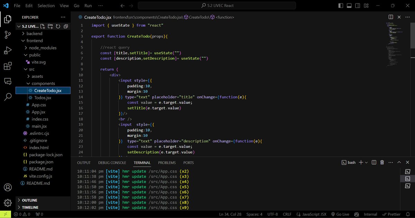Toggle secondary side bar visibility

click(x=357, y=6)
